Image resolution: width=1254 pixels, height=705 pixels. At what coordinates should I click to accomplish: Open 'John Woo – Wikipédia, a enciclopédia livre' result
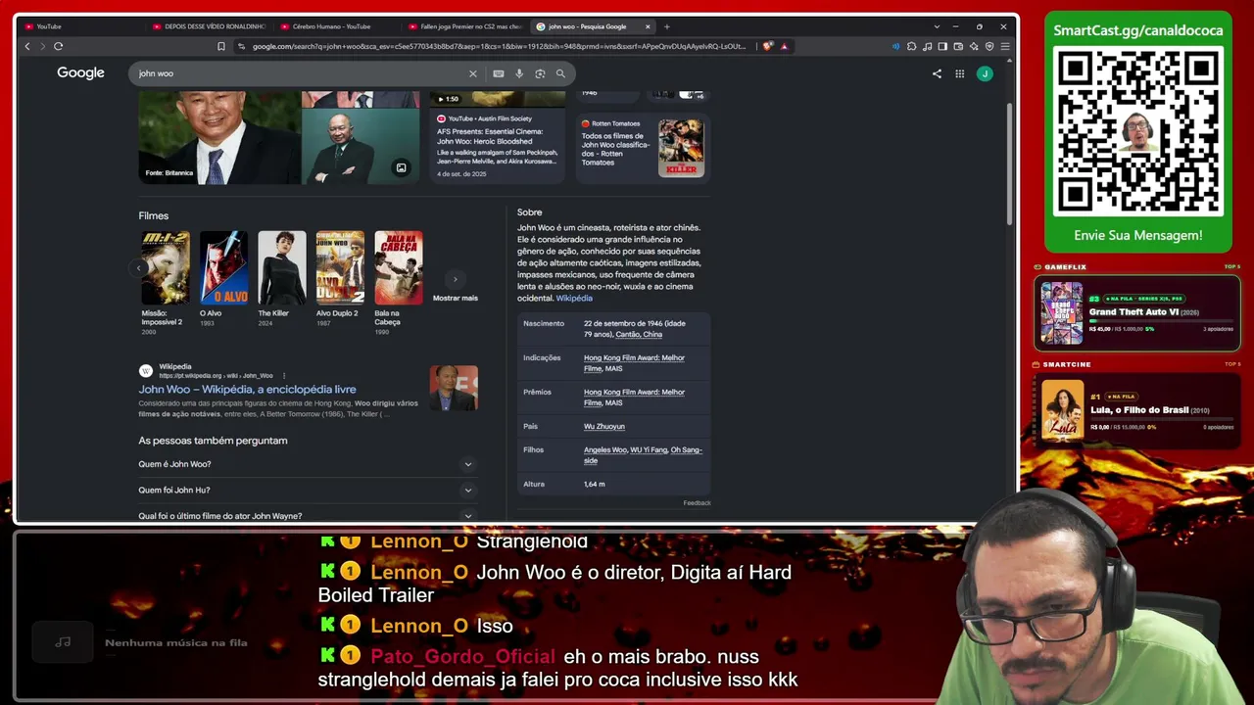(247, 389)
